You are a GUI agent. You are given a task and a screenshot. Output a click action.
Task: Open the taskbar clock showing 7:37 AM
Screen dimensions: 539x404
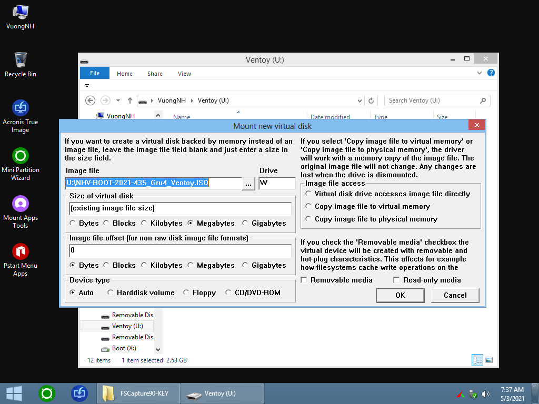pyautogui.click(x=512, y=393)
